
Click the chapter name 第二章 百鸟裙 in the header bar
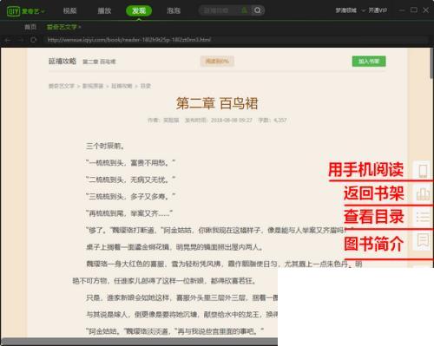pyautogui.click(x=99, y=62)
